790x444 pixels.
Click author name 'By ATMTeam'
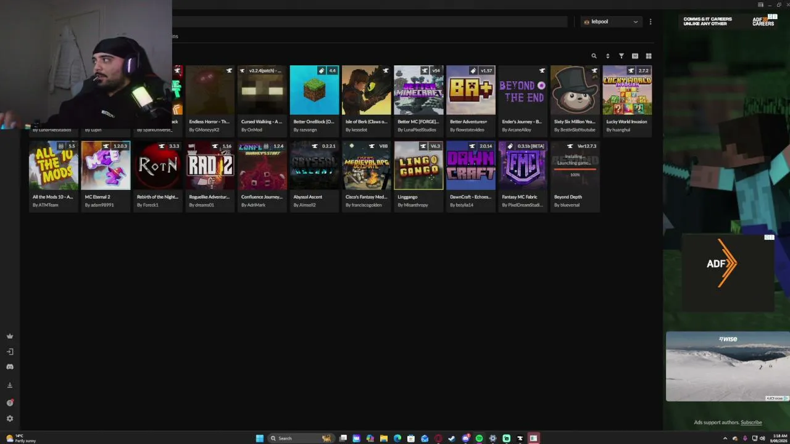point(45,205)
